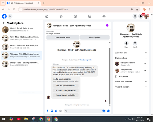The image size is (153, 122).
Task: Click More Options button
Action: (95, 38)
